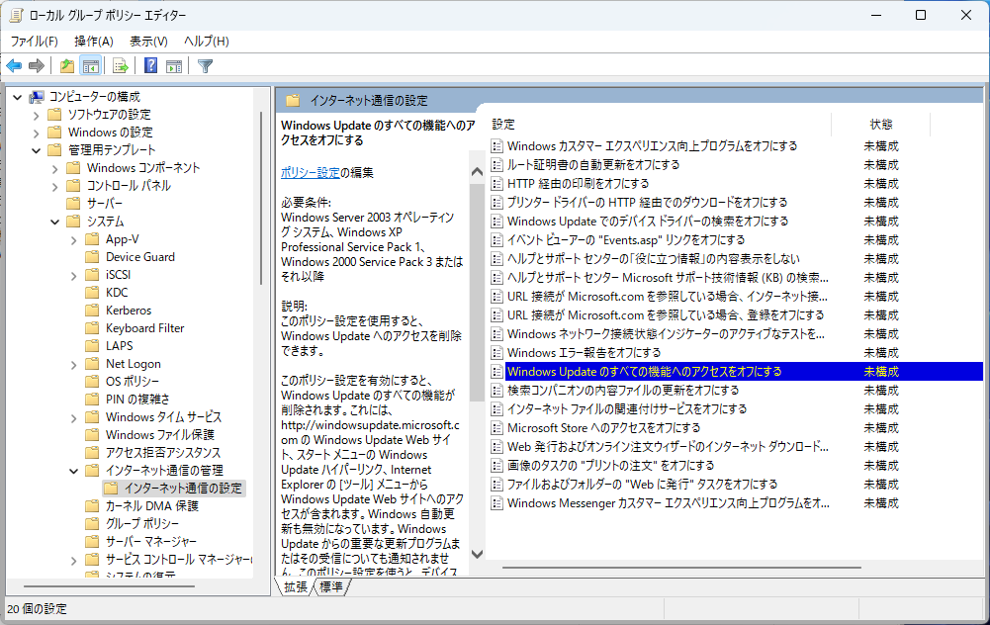Open the ヘルプ(H) menu

pos(207,41)
